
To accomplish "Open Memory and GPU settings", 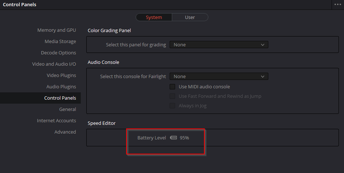I will (x=56, y=30).
